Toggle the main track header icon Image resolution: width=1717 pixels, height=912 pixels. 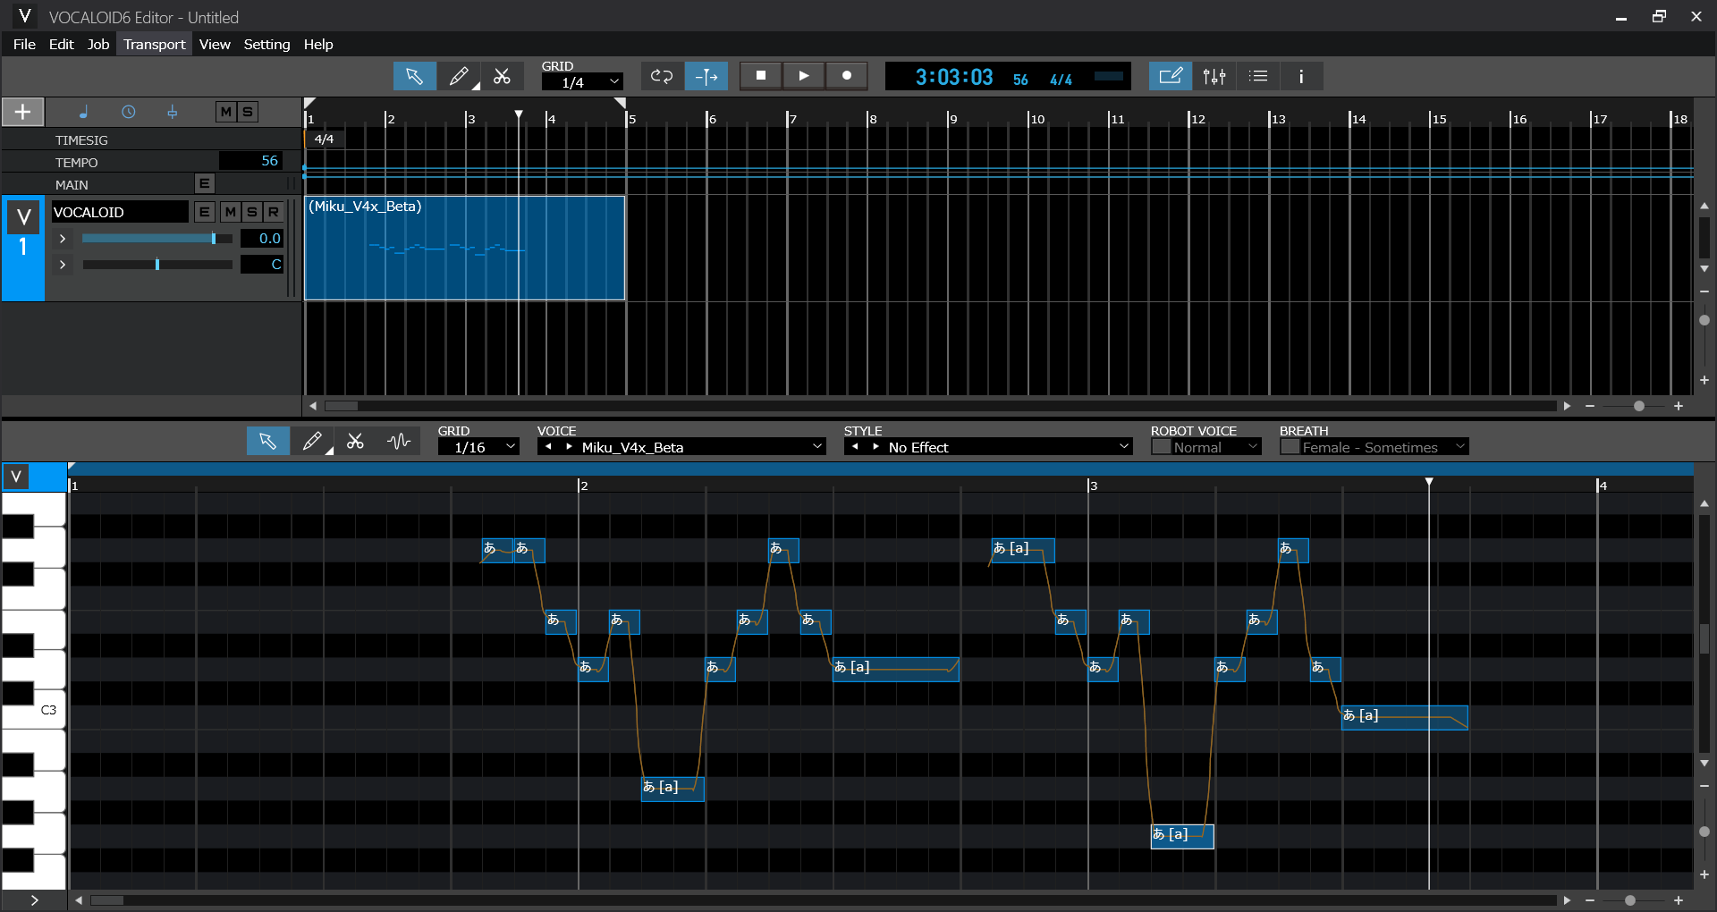(173, 112)
